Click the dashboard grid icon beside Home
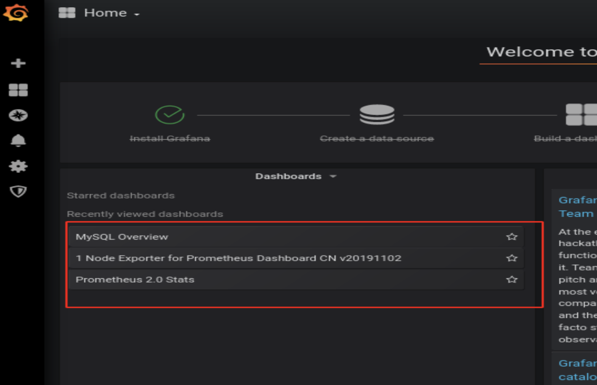Viewport: 597px width, 385px height. (x=67, y=13)
